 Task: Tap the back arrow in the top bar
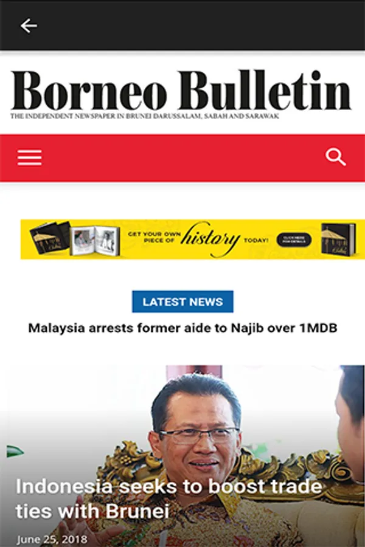tap(29, 26)
